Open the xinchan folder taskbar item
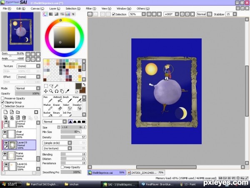This screenshot has height=188, width=250. [72, 184]
